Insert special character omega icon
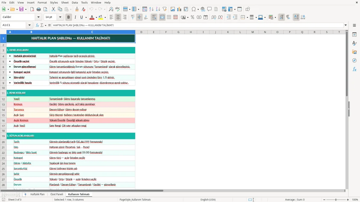 pos(193,9)
